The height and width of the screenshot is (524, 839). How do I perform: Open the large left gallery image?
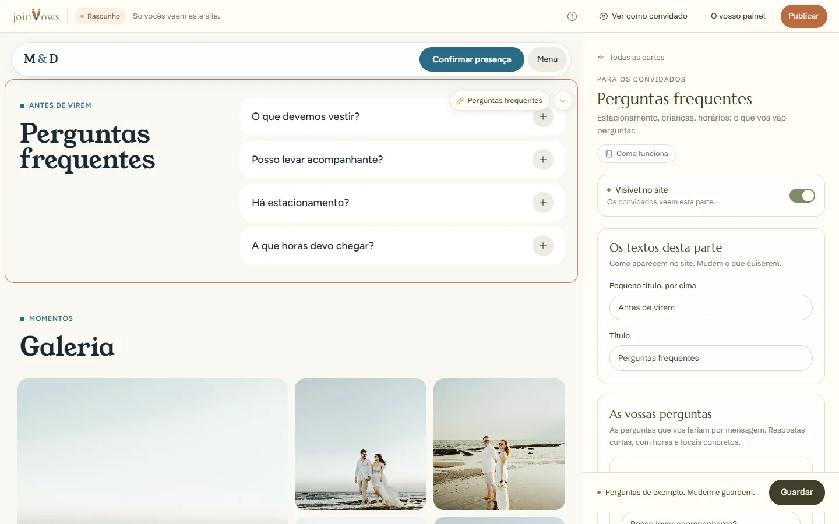pyautogui.click(x=153, y=451)
